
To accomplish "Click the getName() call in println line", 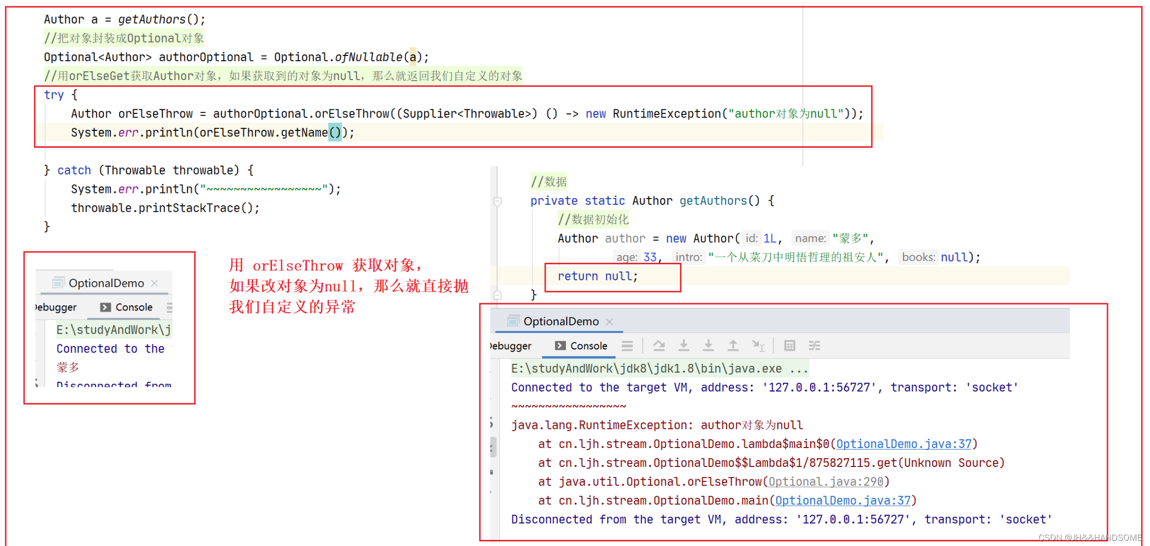I will point(311,132).
